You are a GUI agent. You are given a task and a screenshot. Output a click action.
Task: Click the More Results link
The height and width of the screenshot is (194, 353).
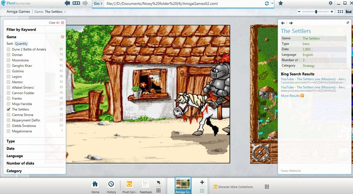click(290, 96)
